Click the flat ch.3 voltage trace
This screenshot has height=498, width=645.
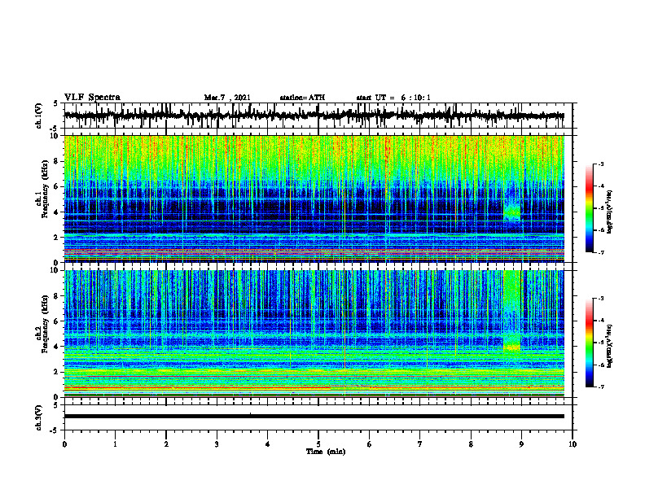pyautogui.click(x=314, y=417)
